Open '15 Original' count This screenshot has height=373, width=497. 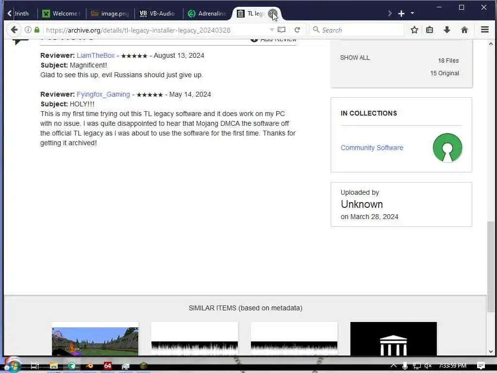point(445,73)
